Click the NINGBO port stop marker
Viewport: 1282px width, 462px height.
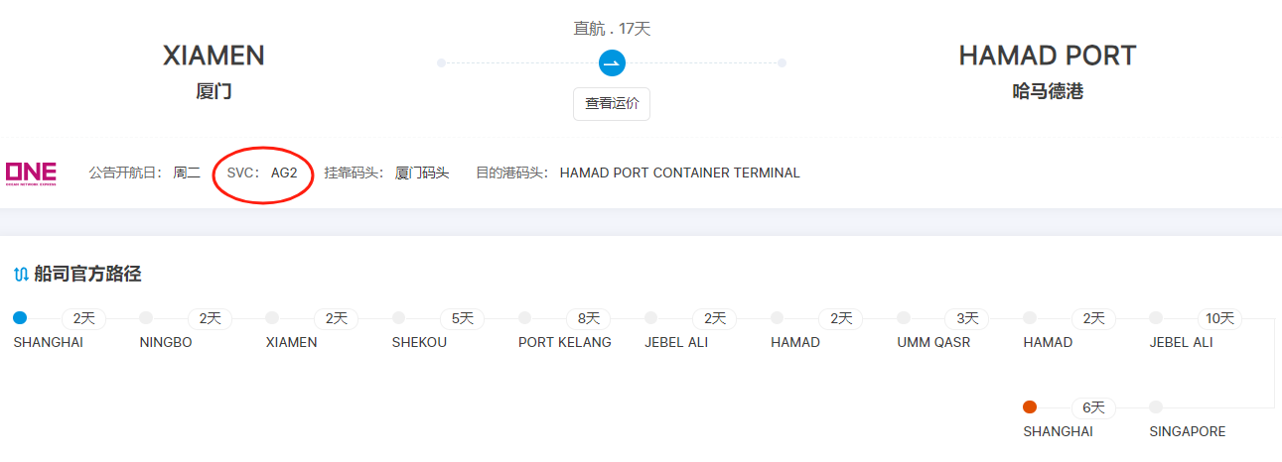click(146, 318)
